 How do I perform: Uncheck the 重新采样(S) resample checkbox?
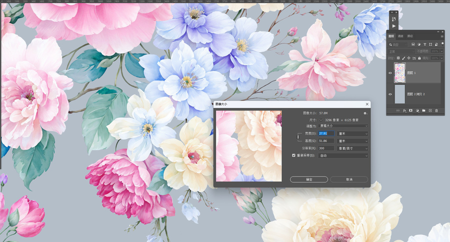click(x=293, y=155)
